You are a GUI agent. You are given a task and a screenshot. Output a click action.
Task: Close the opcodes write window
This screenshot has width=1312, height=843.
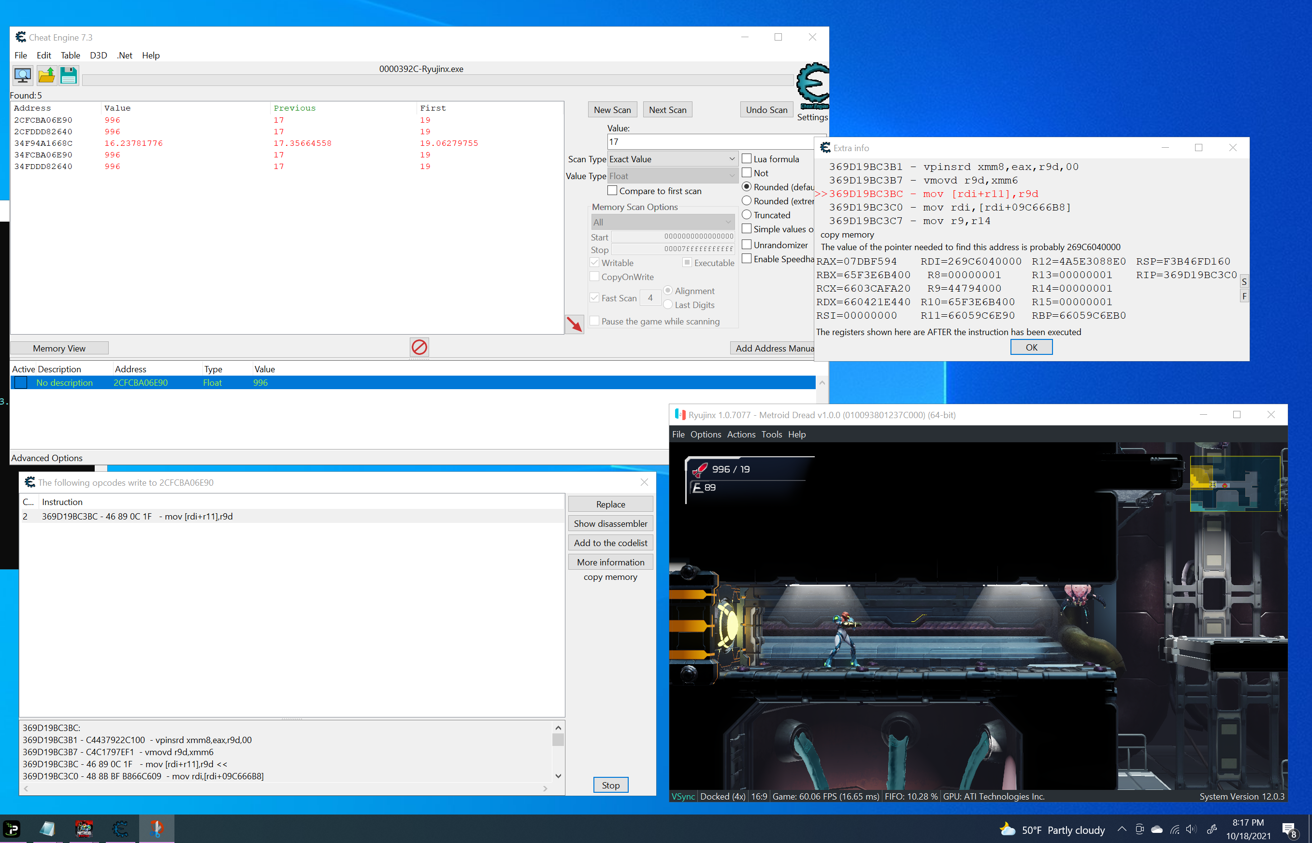644,482
